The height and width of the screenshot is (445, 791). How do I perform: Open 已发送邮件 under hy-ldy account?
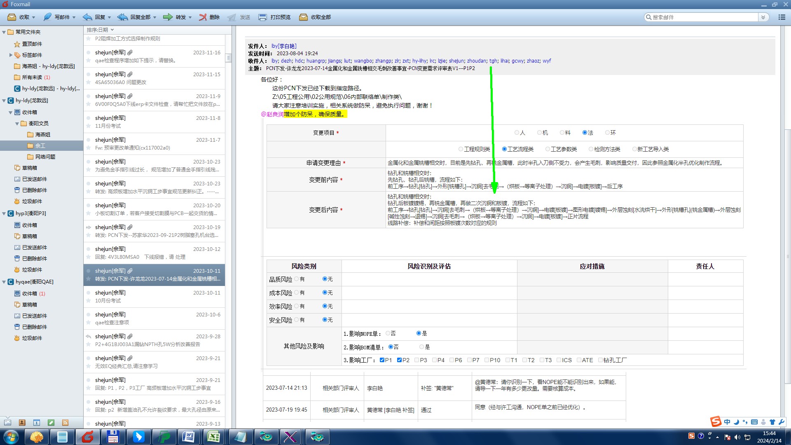tap(34, 179)
